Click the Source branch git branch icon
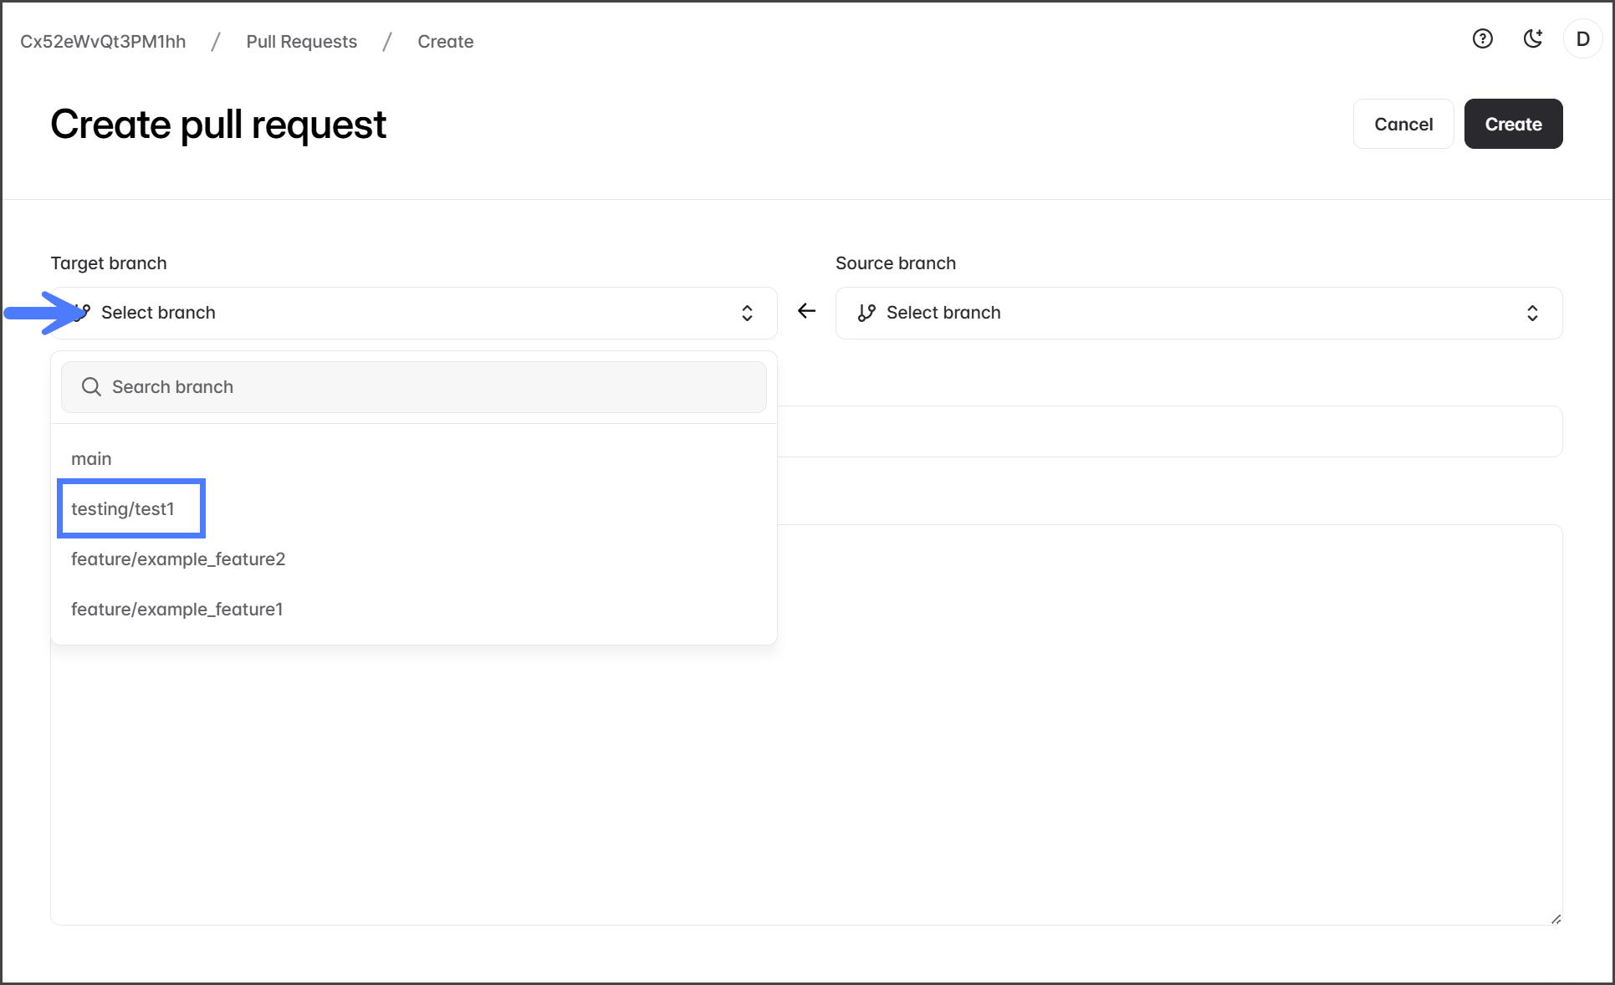 pos(866,313)
